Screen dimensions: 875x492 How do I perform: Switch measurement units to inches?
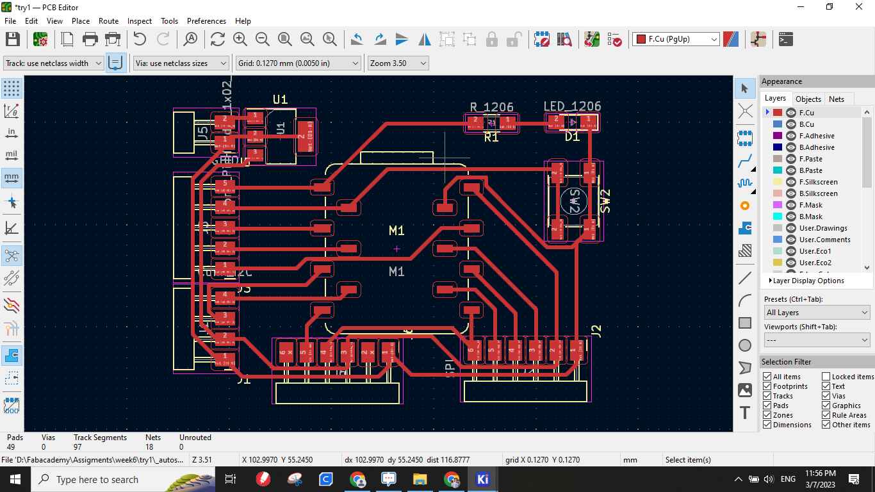(x=12, y=133)
